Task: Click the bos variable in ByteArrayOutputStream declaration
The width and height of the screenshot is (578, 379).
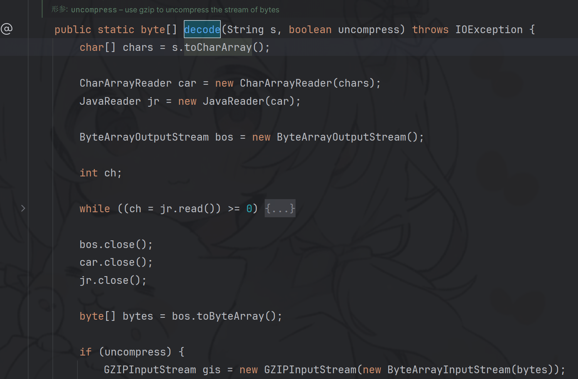Action: coord(224,137)
